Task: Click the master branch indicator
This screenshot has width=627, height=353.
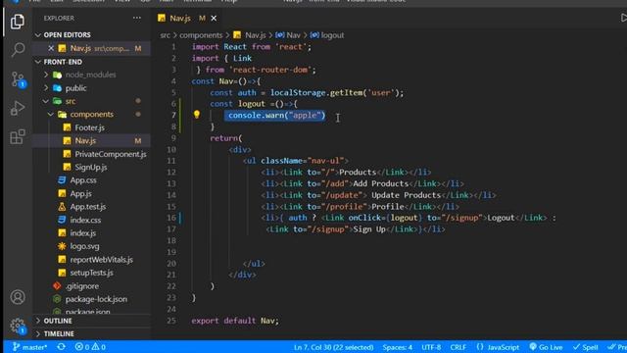Action: click(29, 347)
